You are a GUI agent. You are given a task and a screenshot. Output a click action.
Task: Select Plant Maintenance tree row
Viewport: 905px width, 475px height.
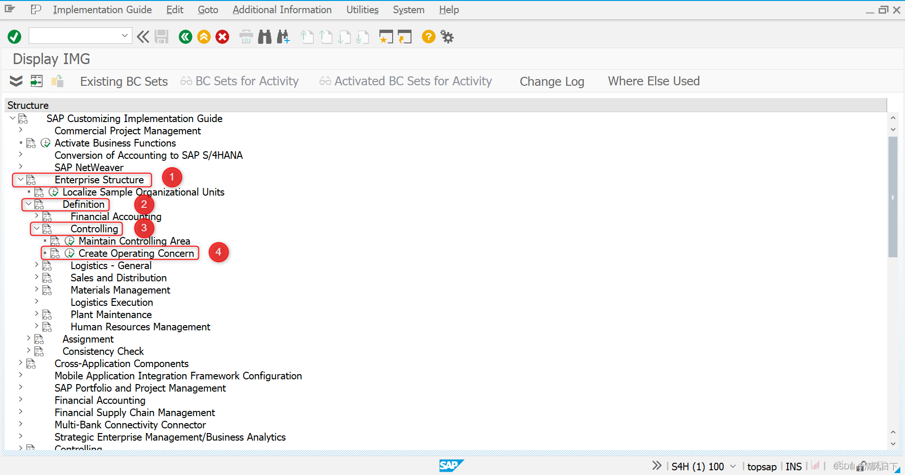[x=111, y=314]
